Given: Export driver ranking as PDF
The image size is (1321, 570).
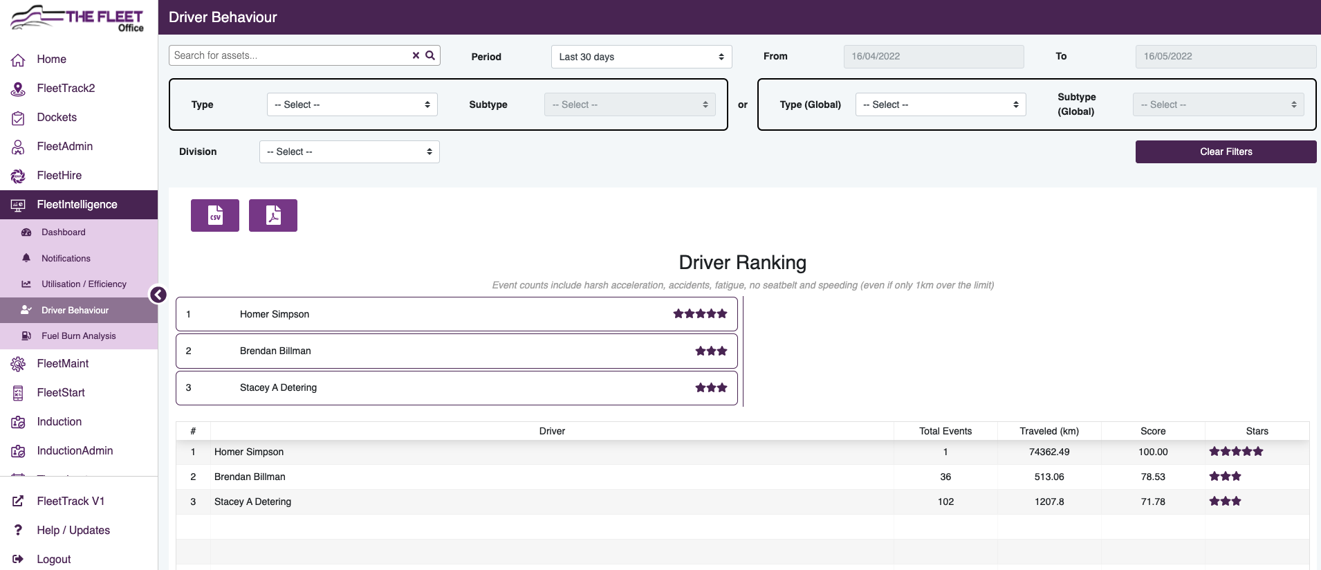Looking at the screenshot, I should click(273, 215).
